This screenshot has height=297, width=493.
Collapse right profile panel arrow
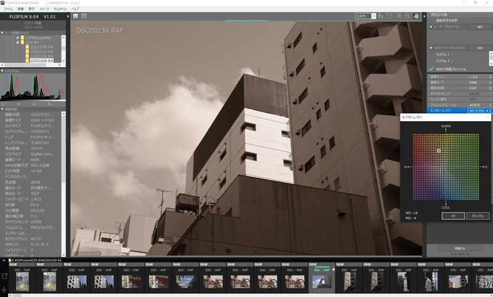pos(424,16)
